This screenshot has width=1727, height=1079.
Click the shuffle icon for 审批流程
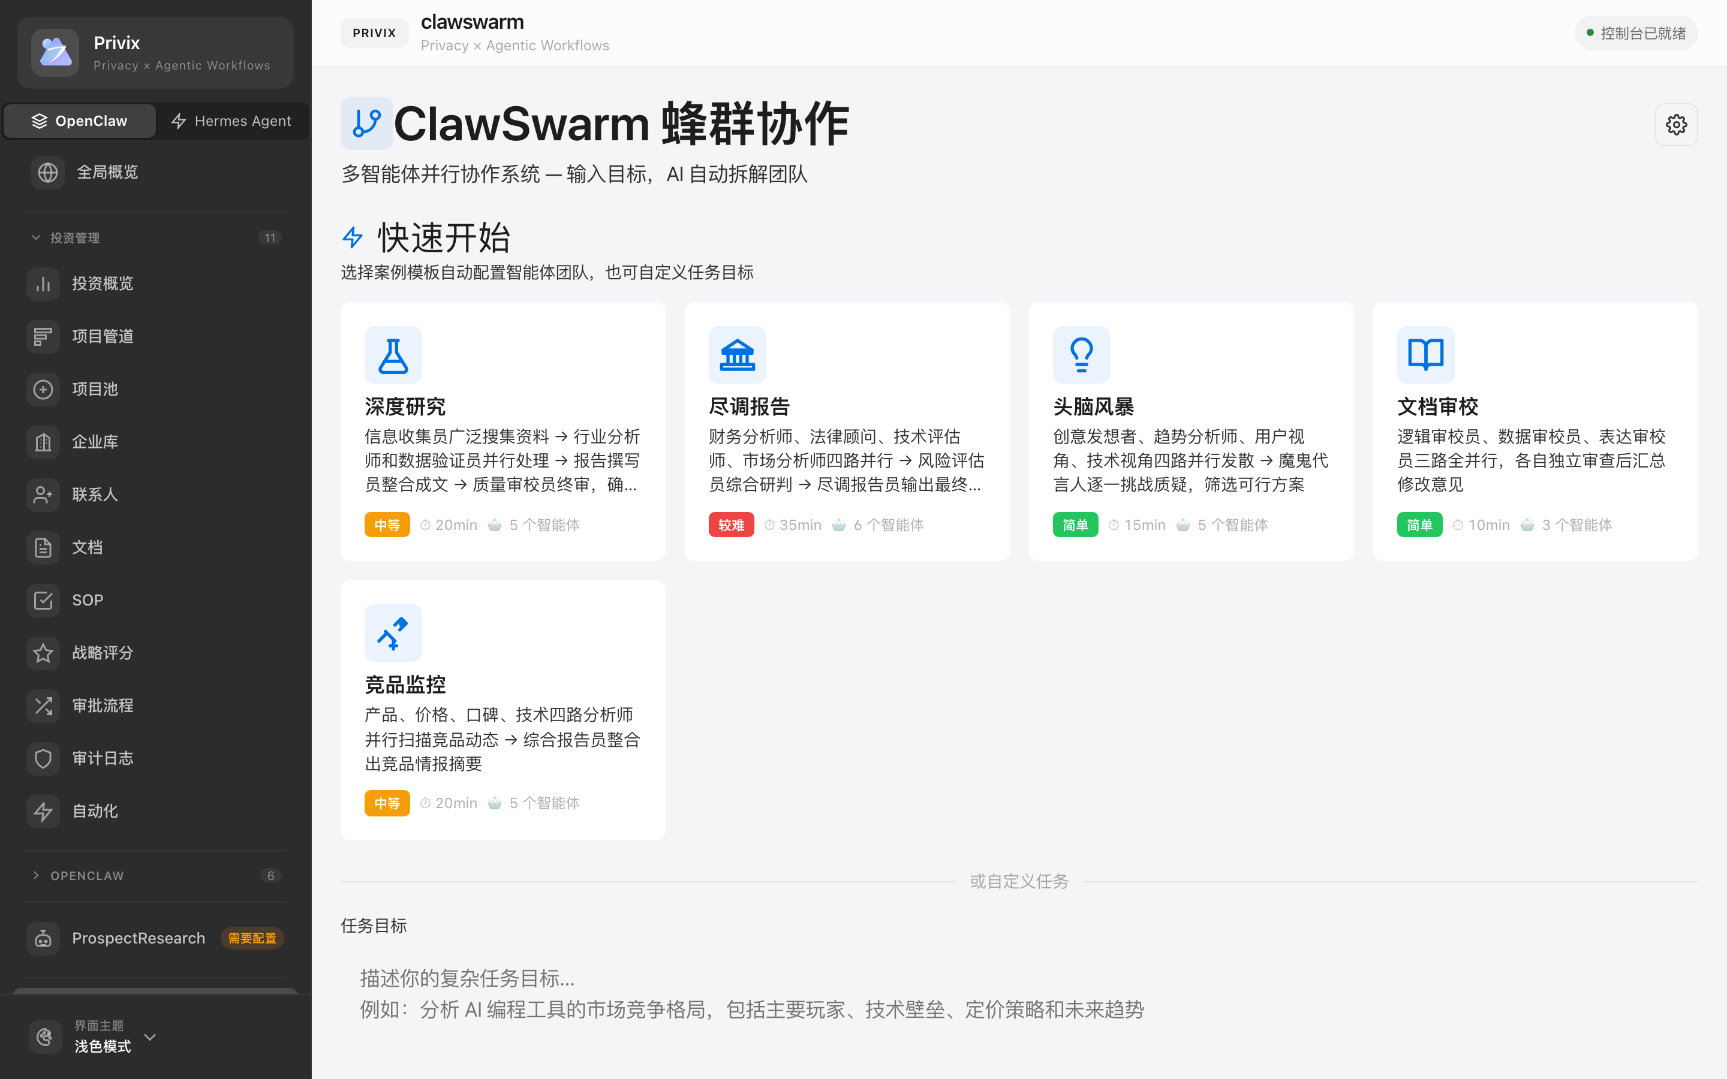(43, 706)
